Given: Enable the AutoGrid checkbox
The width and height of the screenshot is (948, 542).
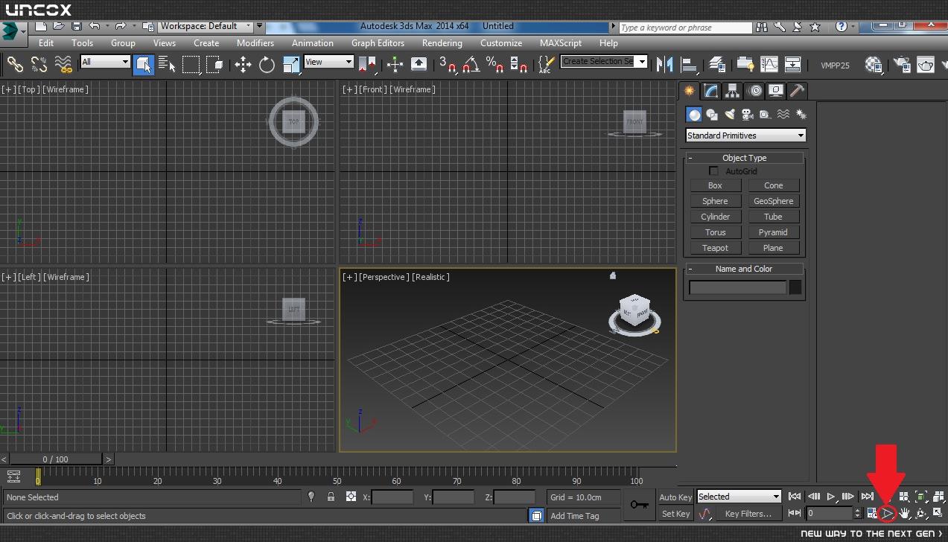Looking at the screenshot, I should pyautogui.click(x=713, y=171).
